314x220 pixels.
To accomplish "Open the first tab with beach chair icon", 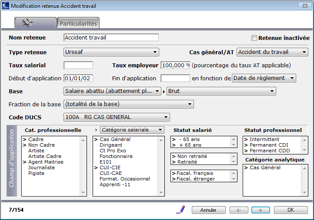I will pos(35,23).
